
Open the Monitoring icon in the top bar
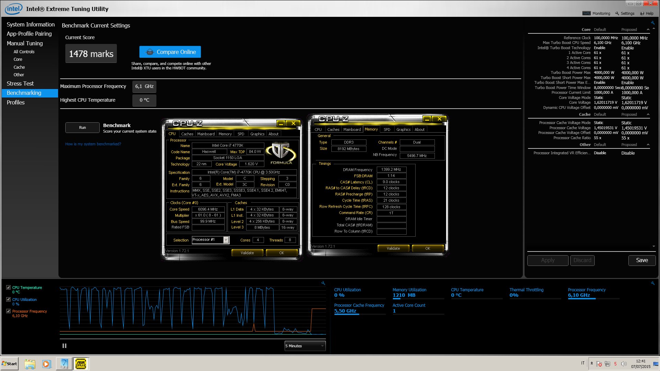[586, 13]
